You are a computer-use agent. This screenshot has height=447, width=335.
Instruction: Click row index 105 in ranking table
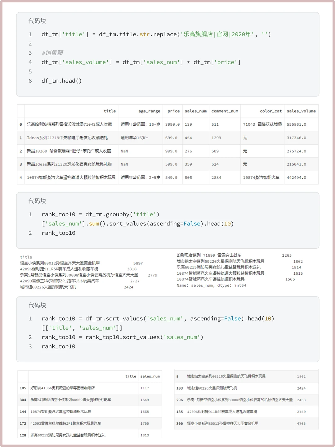pos(23,388)
